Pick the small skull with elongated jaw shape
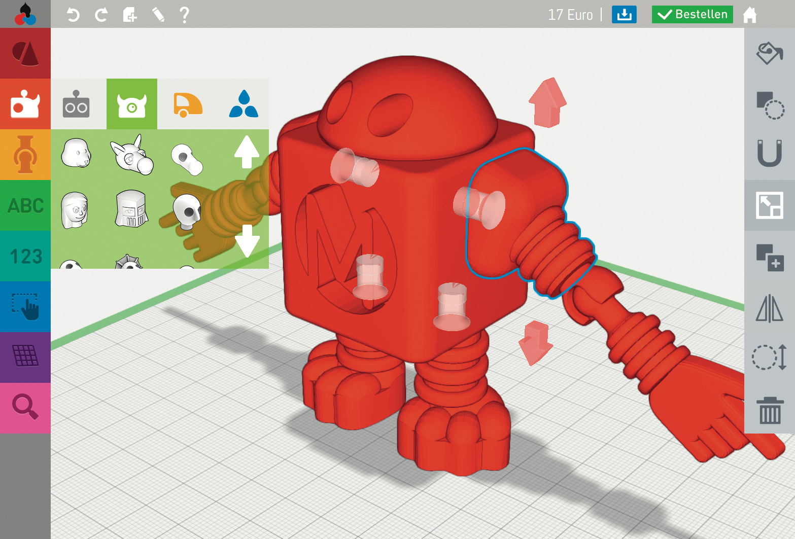The width and height of the screenshot is (795, 539). (187, 159)
